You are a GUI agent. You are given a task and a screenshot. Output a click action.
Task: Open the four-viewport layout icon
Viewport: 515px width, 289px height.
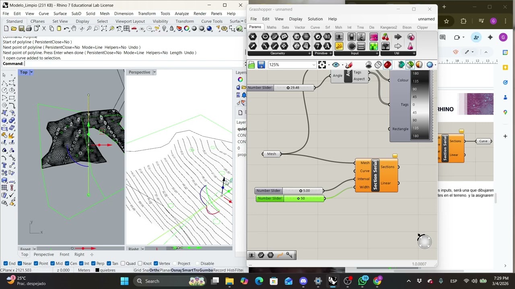127,28
